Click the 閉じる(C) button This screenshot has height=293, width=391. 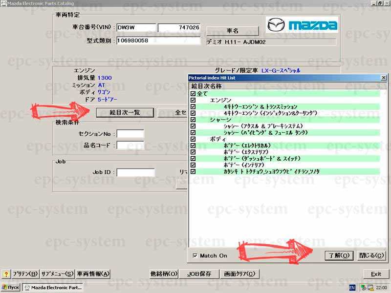click(x=371, y=255)
